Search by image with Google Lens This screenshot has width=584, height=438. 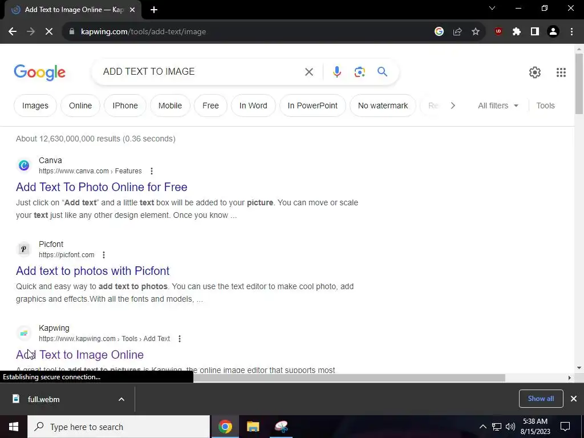(359, 72)
